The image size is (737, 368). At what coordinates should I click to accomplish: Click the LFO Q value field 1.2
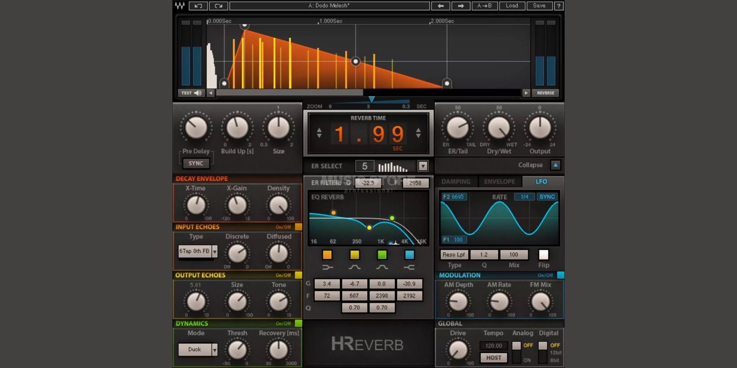coord(484,255)
